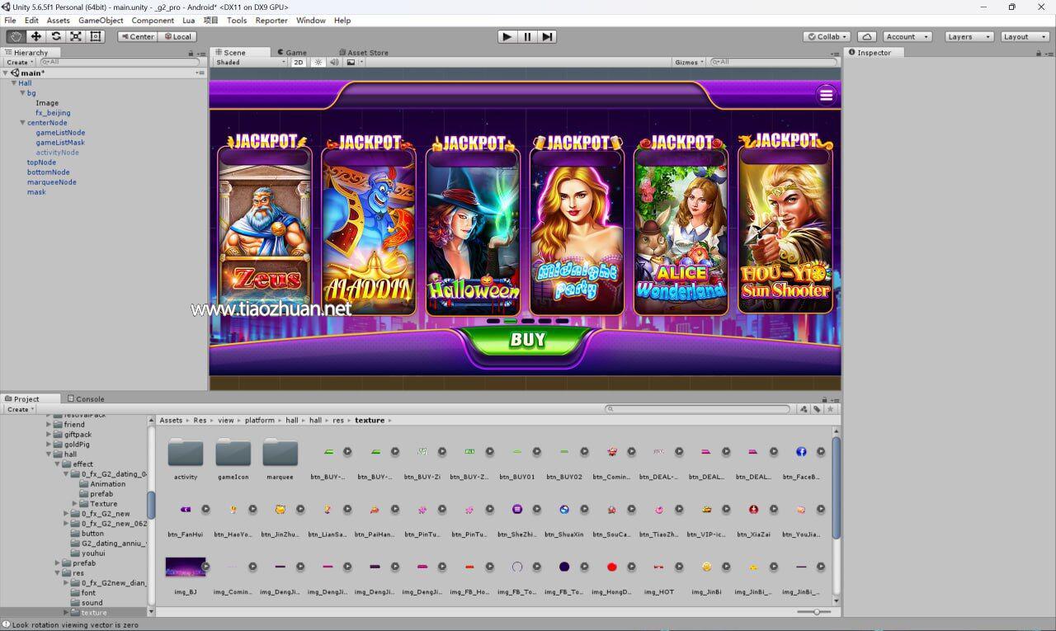The height and width of the screenshot is (631, 1056).
Task: Expand the btn_BUY02 sub-assets arrow
Action: [584, 451]
